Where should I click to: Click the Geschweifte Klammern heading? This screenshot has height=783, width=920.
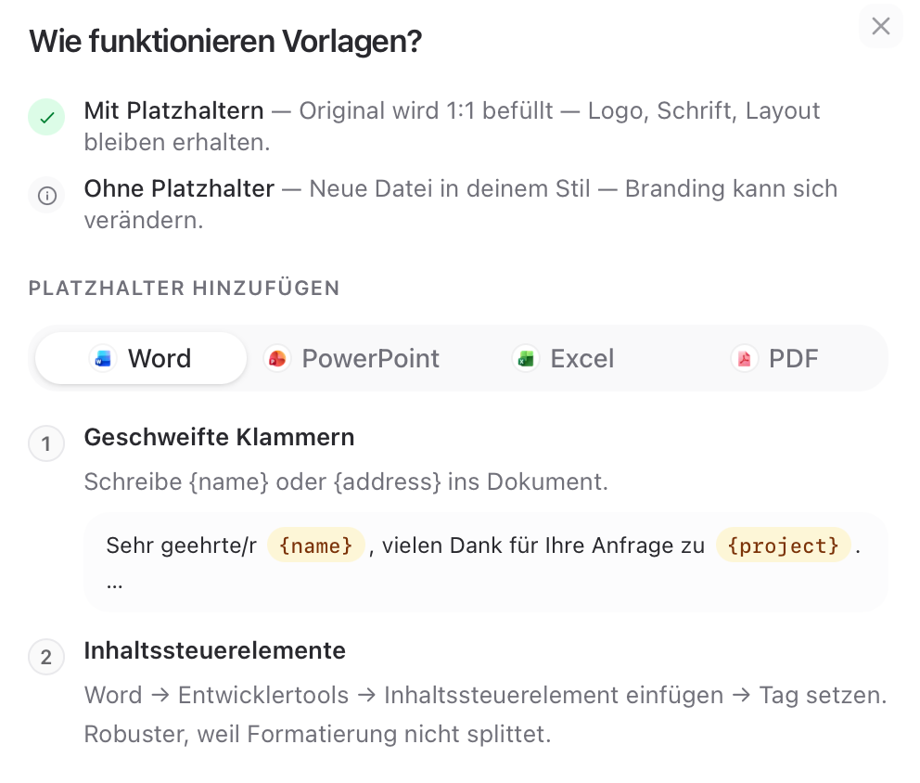(220, 437)
